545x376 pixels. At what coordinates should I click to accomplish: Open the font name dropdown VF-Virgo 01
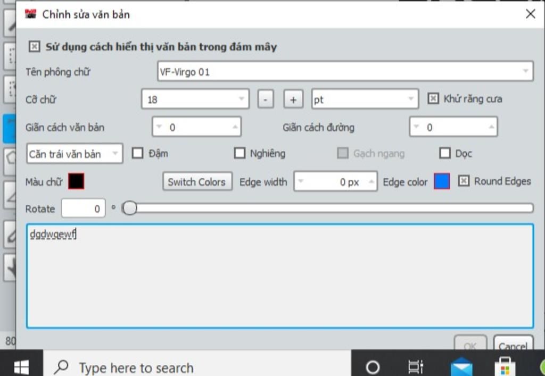pyautogui.click(x=345, y=71)
